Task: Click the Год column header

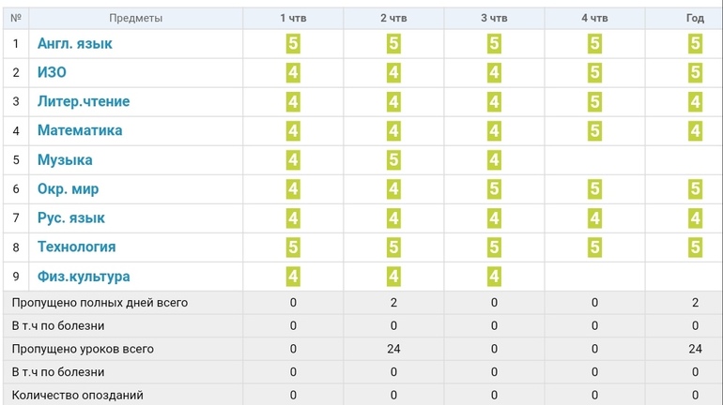Action: click(x=695, y=19)
